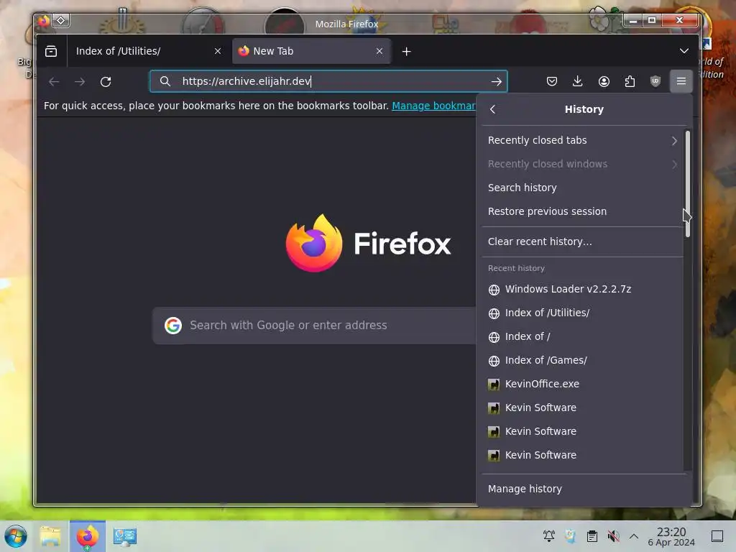Expand hidden system tray icons
The width and height of the screenshot is (736, 552).
[x=634, y=536]
